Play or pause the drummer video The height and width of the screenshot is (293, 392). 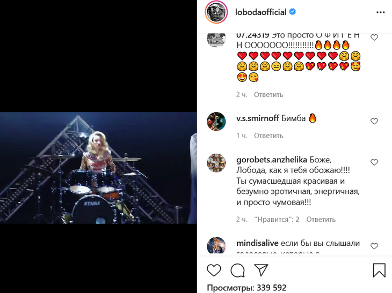click(98, 168)
